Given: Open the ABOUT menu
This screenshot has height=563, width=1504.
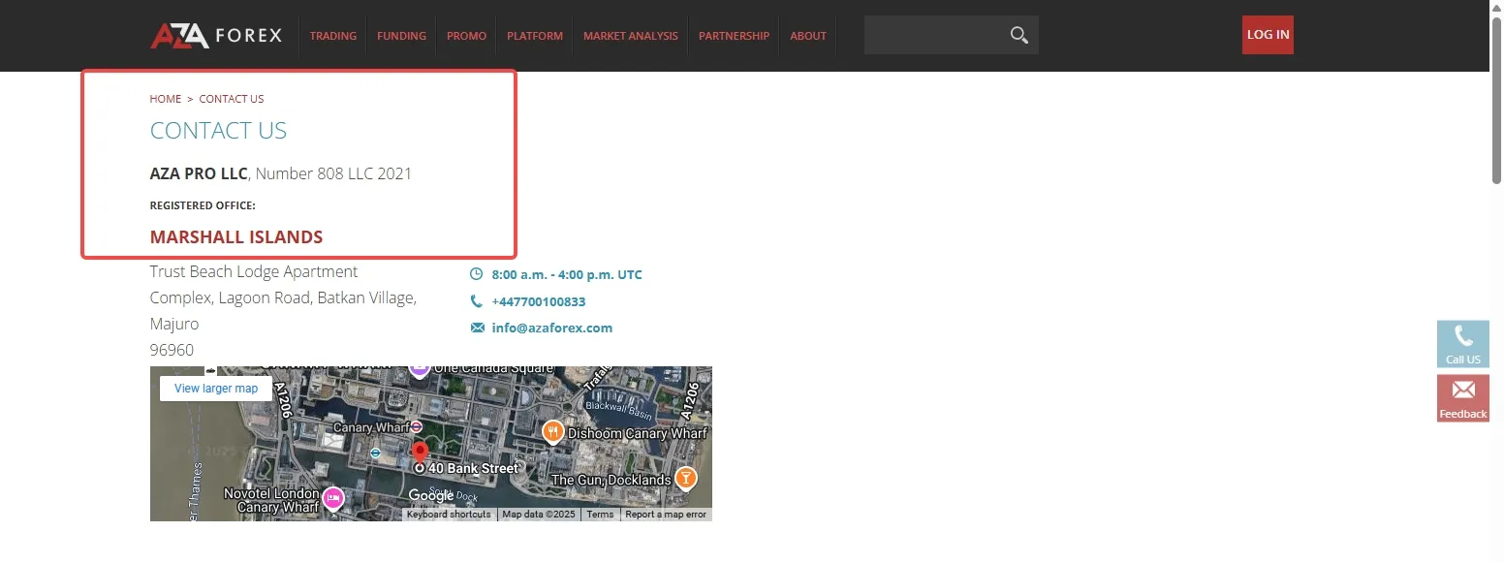Looking at the screenshot, I should pyautogui.click(x=808, y=36).
